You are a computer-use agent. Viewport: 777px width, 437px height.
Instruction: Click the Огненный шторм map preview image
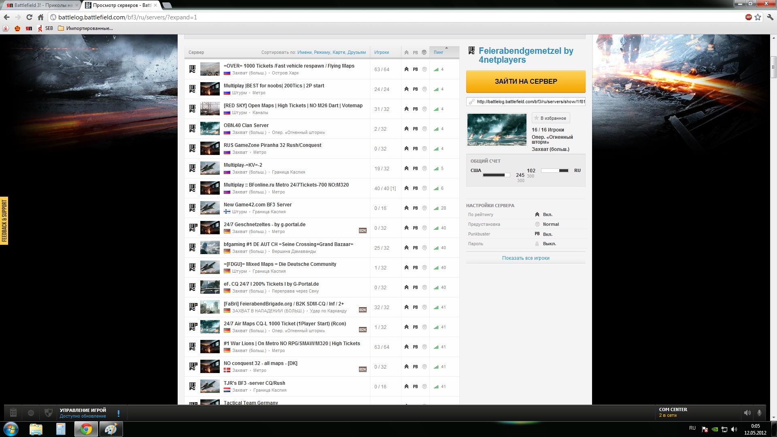[497, 129]
